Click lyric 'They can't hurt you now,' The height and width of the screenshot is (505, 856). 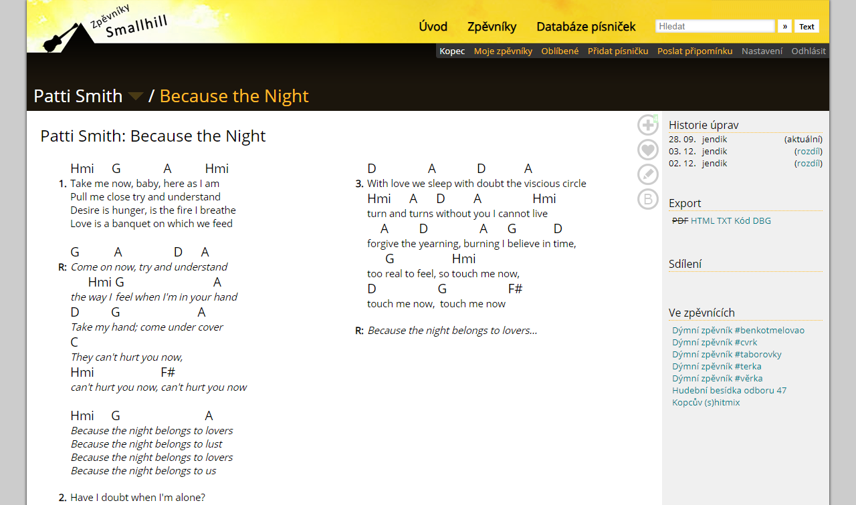(x=126, y=357)
